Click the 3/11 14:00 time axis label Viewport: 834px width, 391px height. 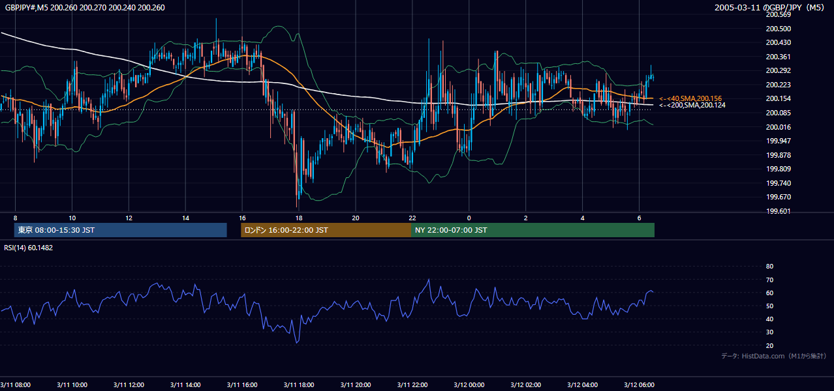point(185,384)
